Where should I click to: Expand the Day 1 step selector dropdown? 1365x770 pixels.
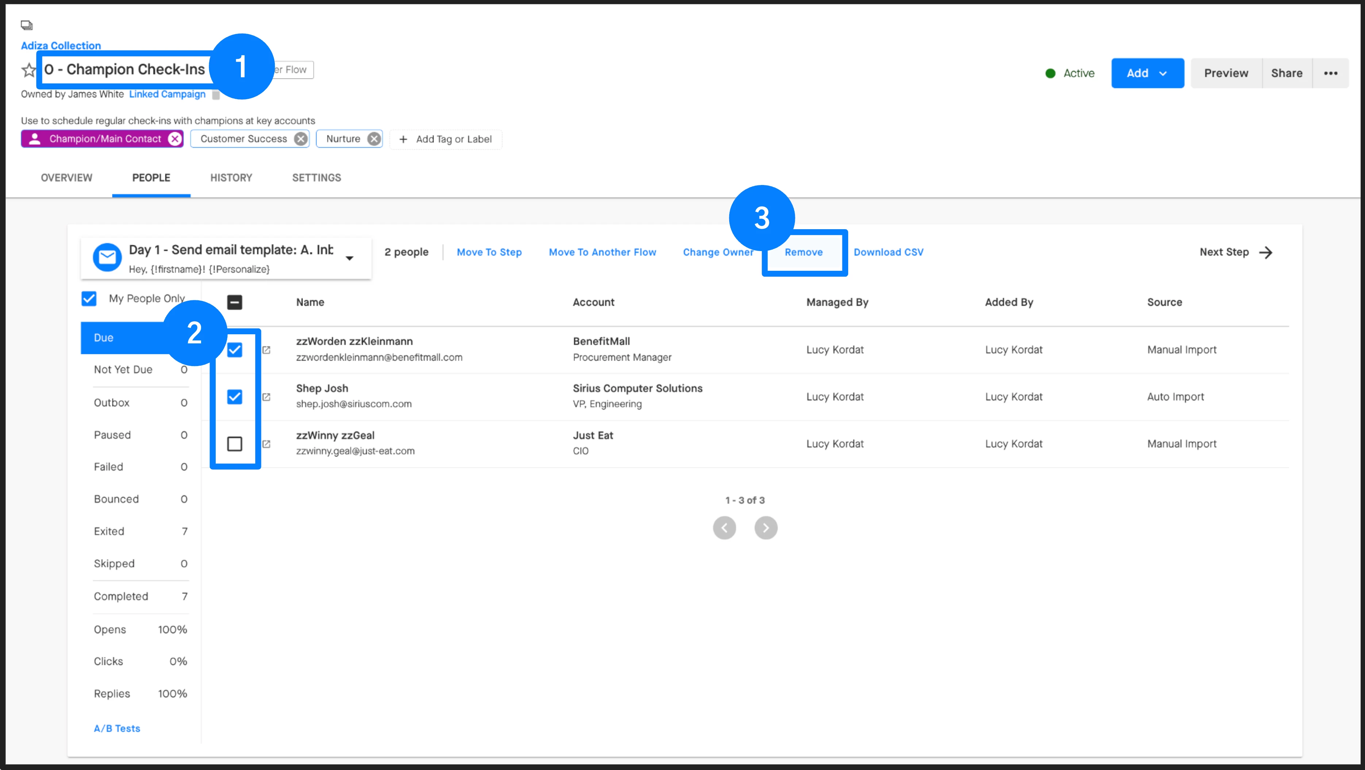click(349, 258)
